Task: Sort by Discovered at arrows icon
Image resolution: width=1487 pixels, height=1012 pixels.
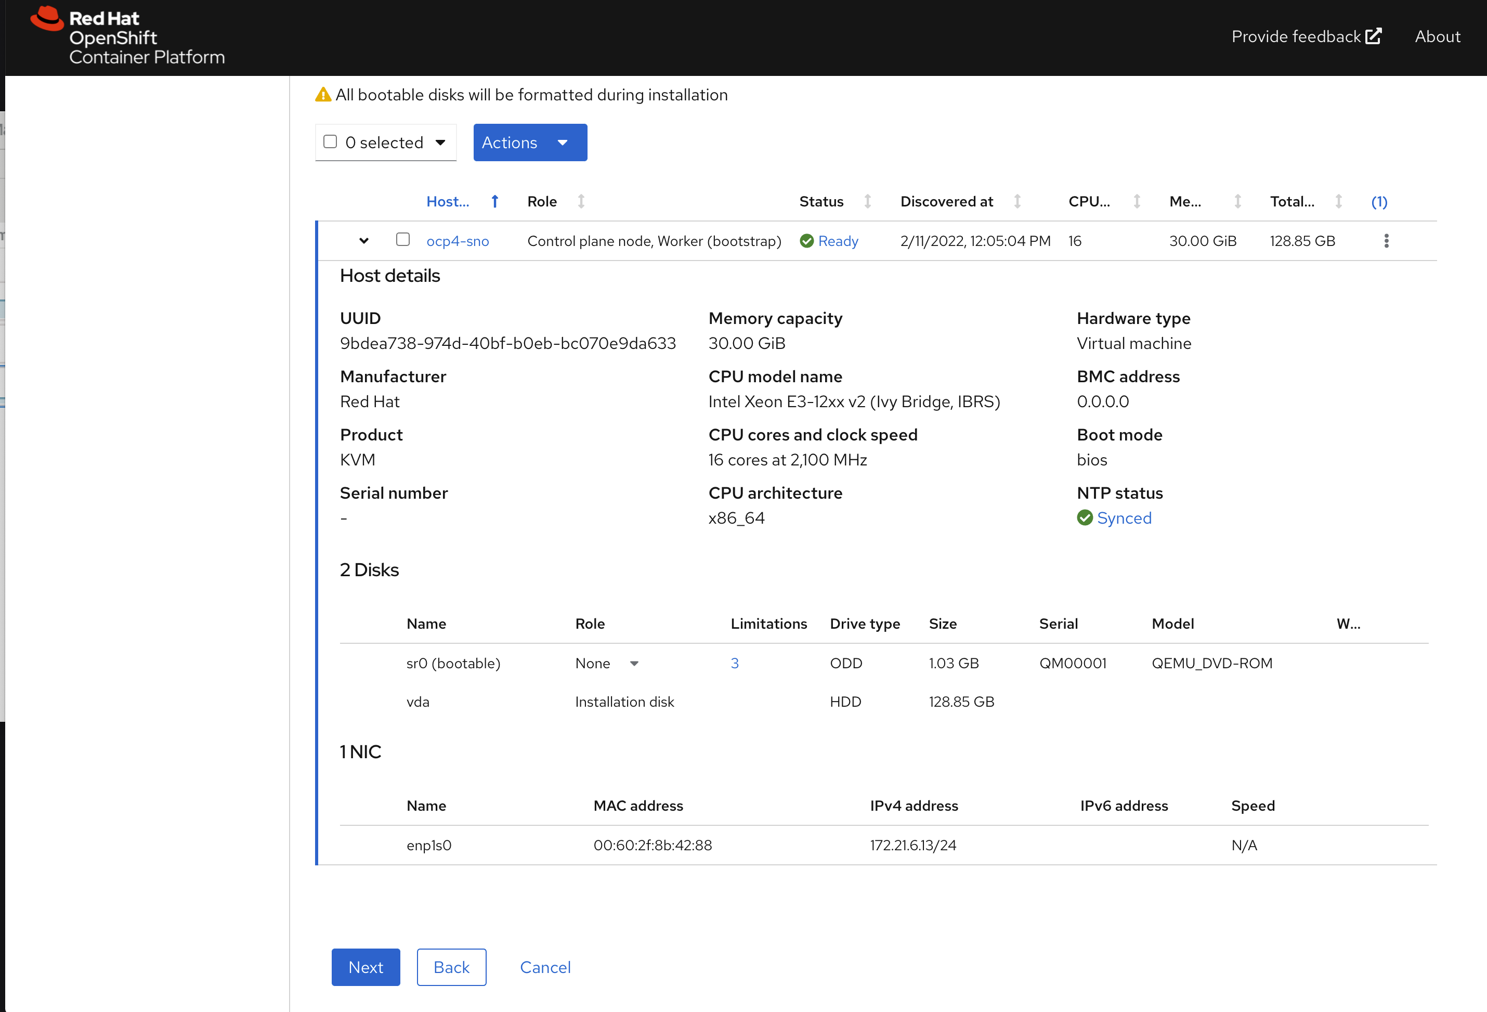Action: tap(1016, 202)
